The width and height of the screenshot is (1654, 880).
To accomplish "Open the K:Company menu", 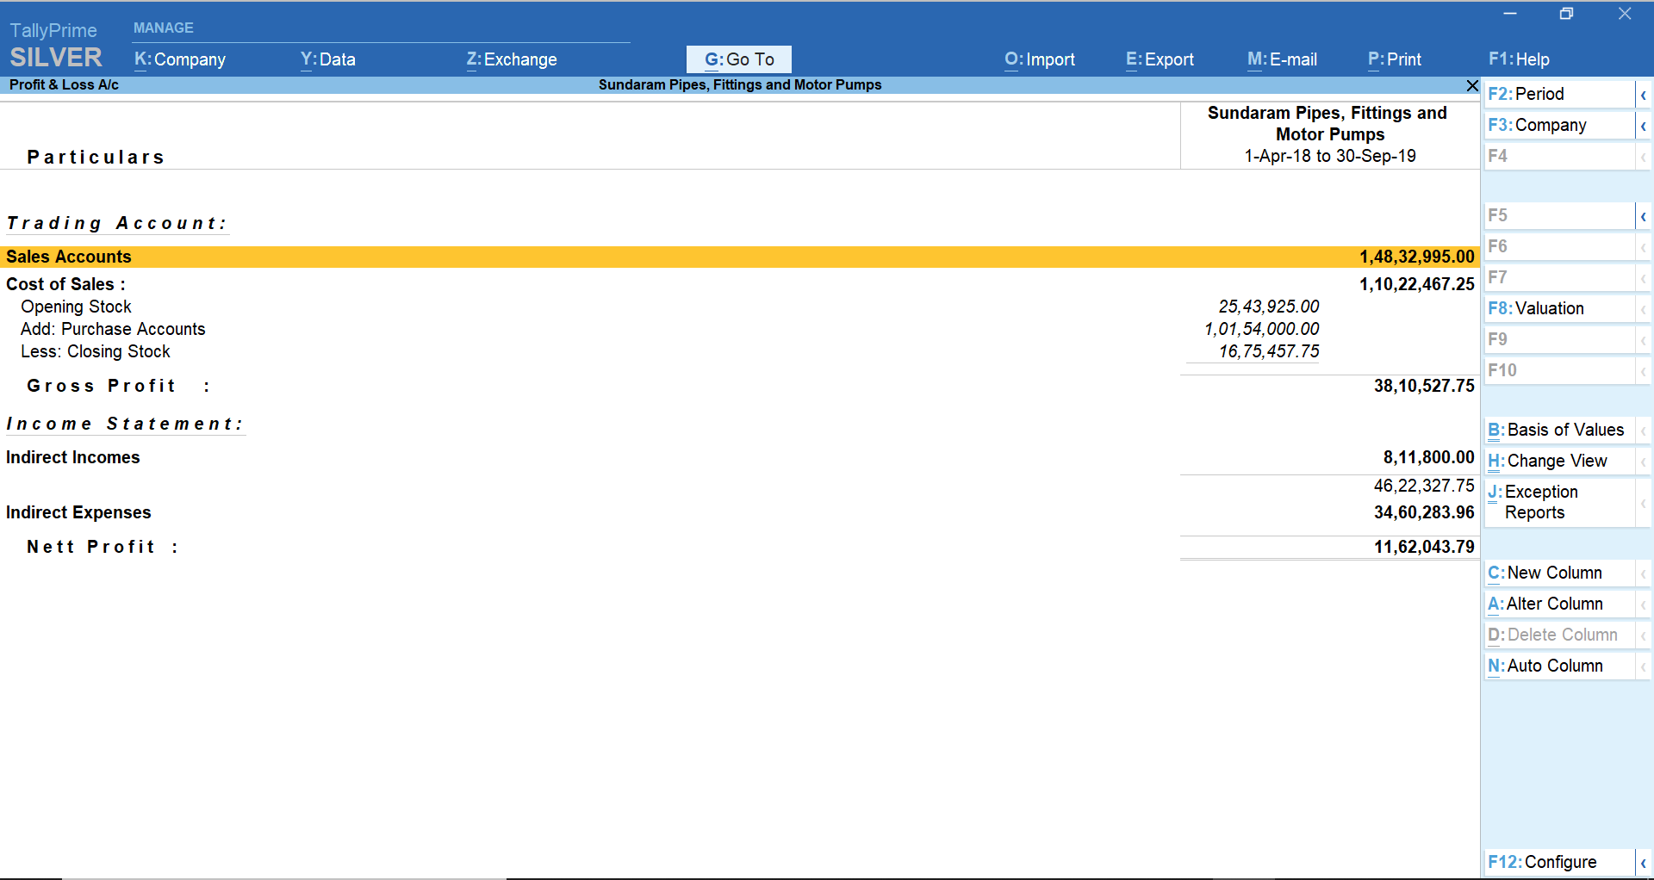I will [x=180, y=59].
